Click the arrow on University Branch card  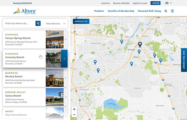point(64,59)
